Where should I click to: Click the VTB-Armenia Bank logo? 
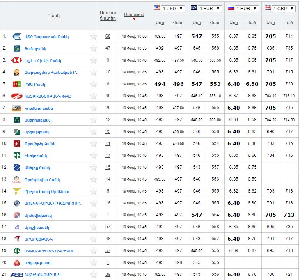click(x=17, y=37)
